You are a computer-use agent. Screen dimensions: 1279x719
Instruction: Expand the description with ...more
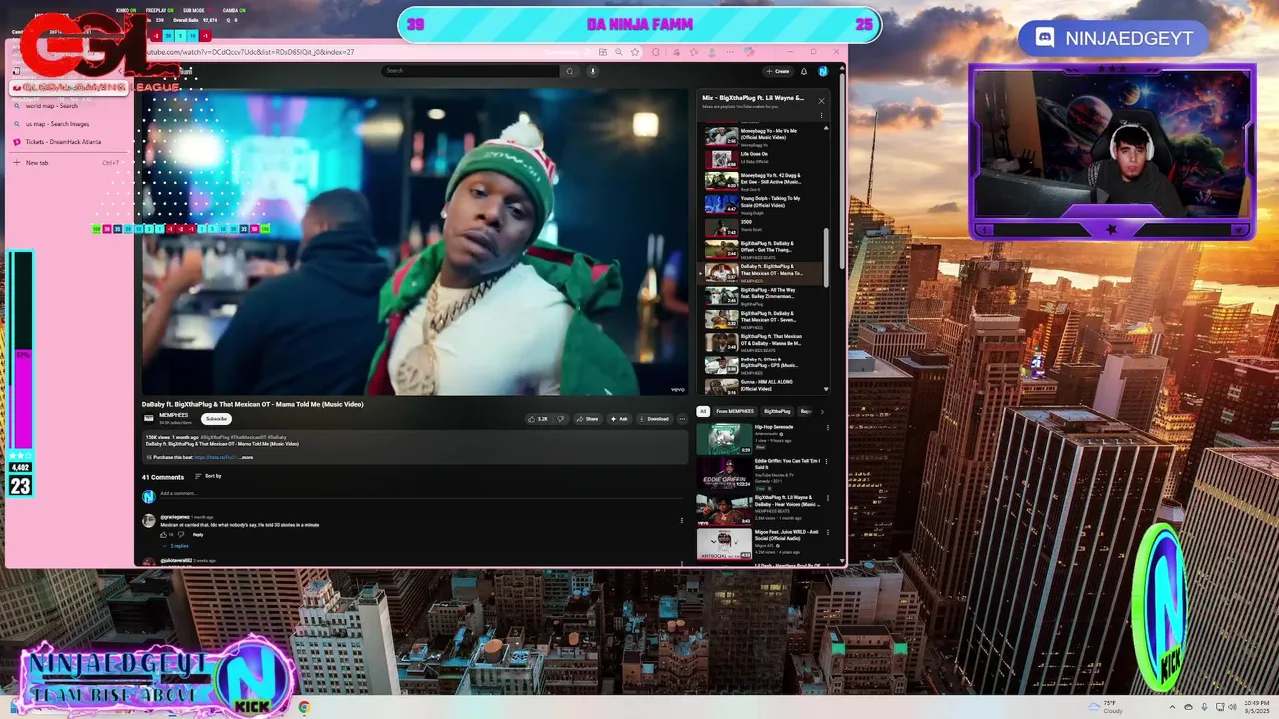246,457
